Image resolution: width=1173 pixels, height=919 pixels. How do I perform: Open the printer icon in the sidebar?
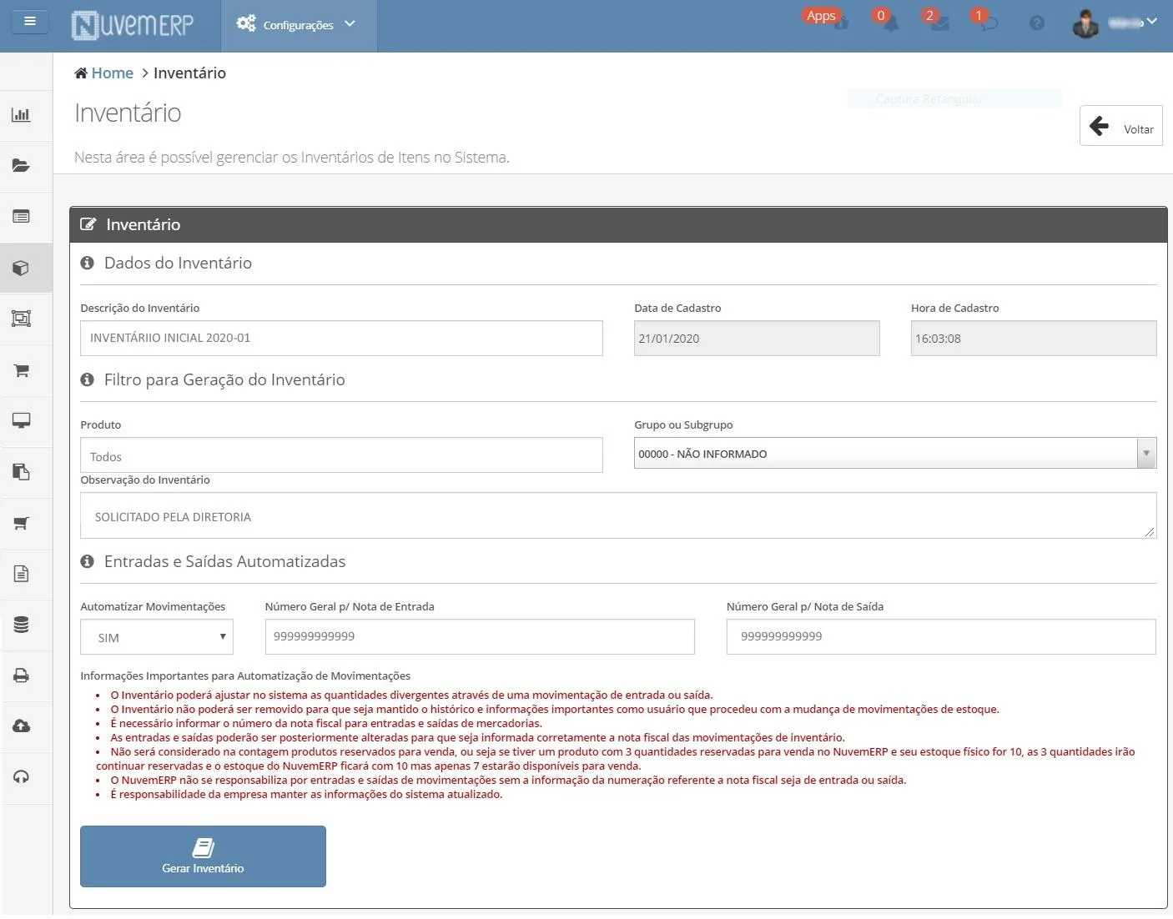tap(22, 675)
